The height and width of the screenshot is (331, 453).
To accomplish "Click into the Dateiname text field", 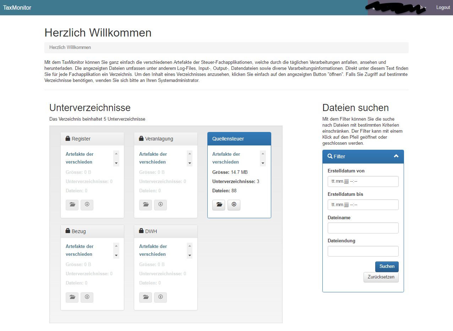I will (363, 228).
